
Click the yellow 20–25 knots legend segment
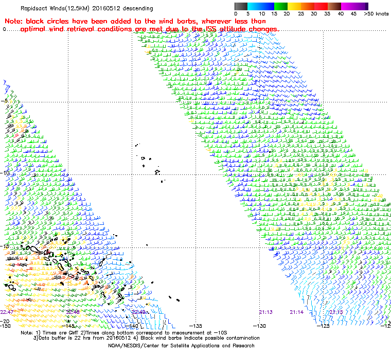294,6
